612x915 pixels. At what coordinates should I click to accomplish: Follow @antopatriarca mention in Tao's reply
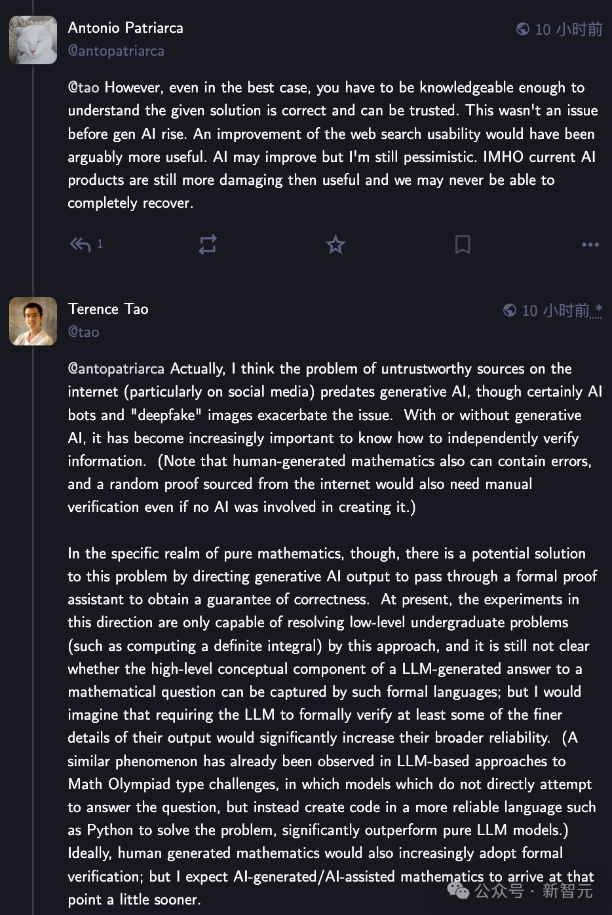[116, 369]
